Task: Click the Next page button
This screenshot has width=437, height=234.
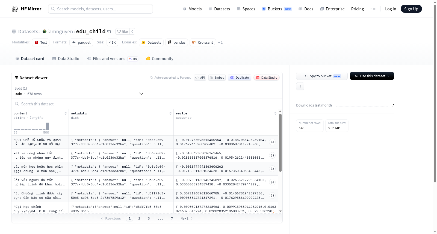Action: pos(187,218)
